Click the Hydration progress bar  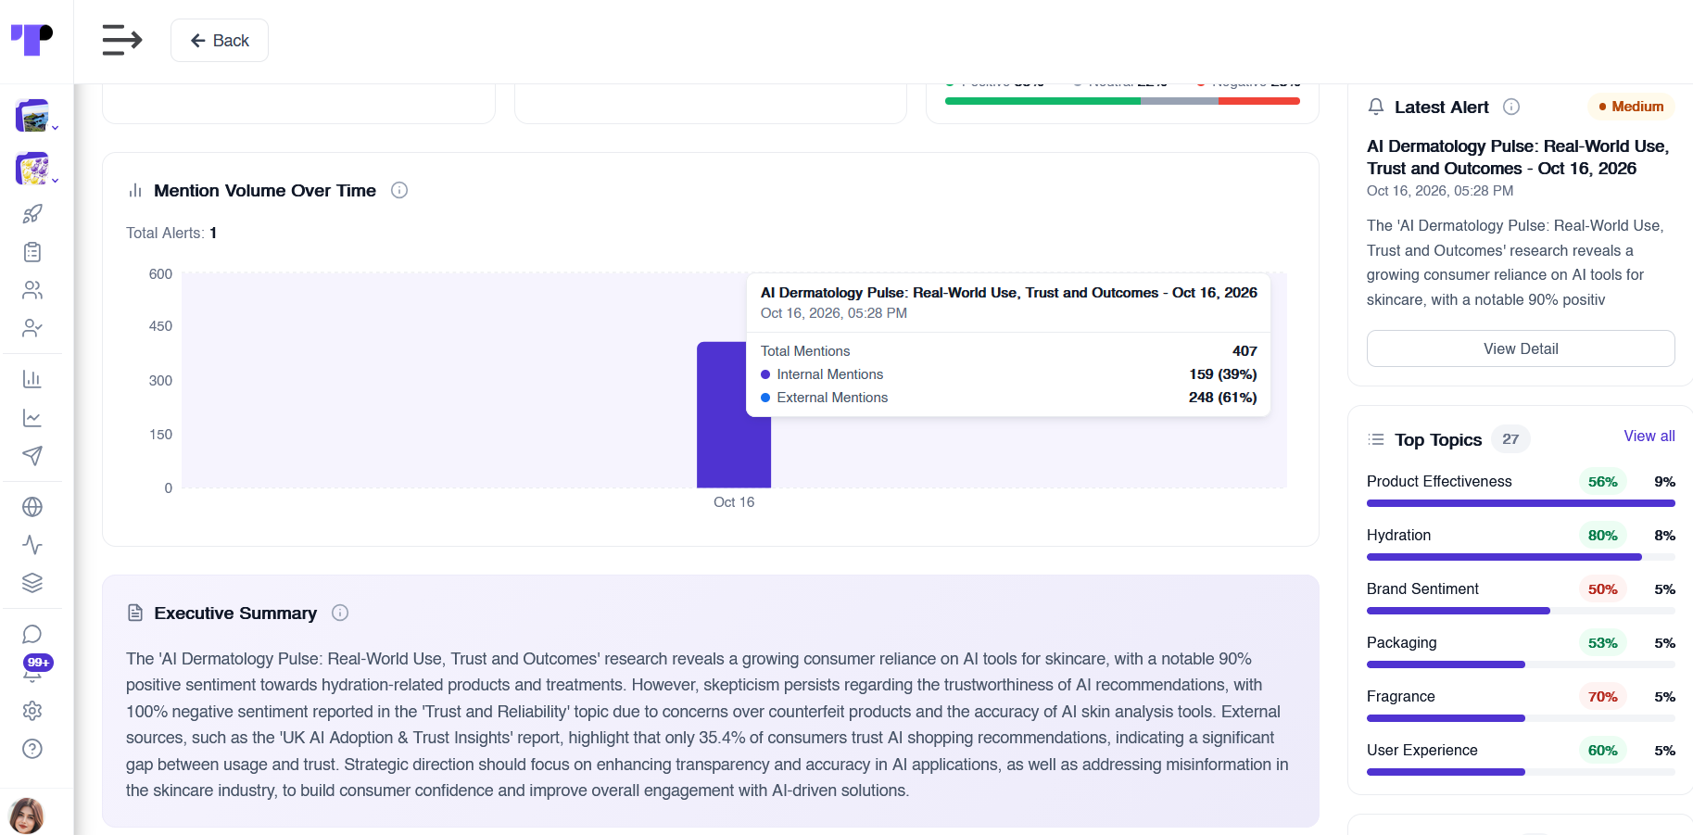[x=1521, y=557]
